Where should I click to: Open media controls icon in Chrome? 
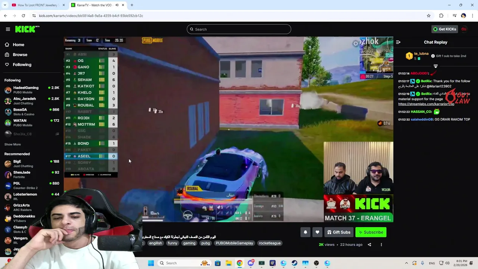pos(454,16)
